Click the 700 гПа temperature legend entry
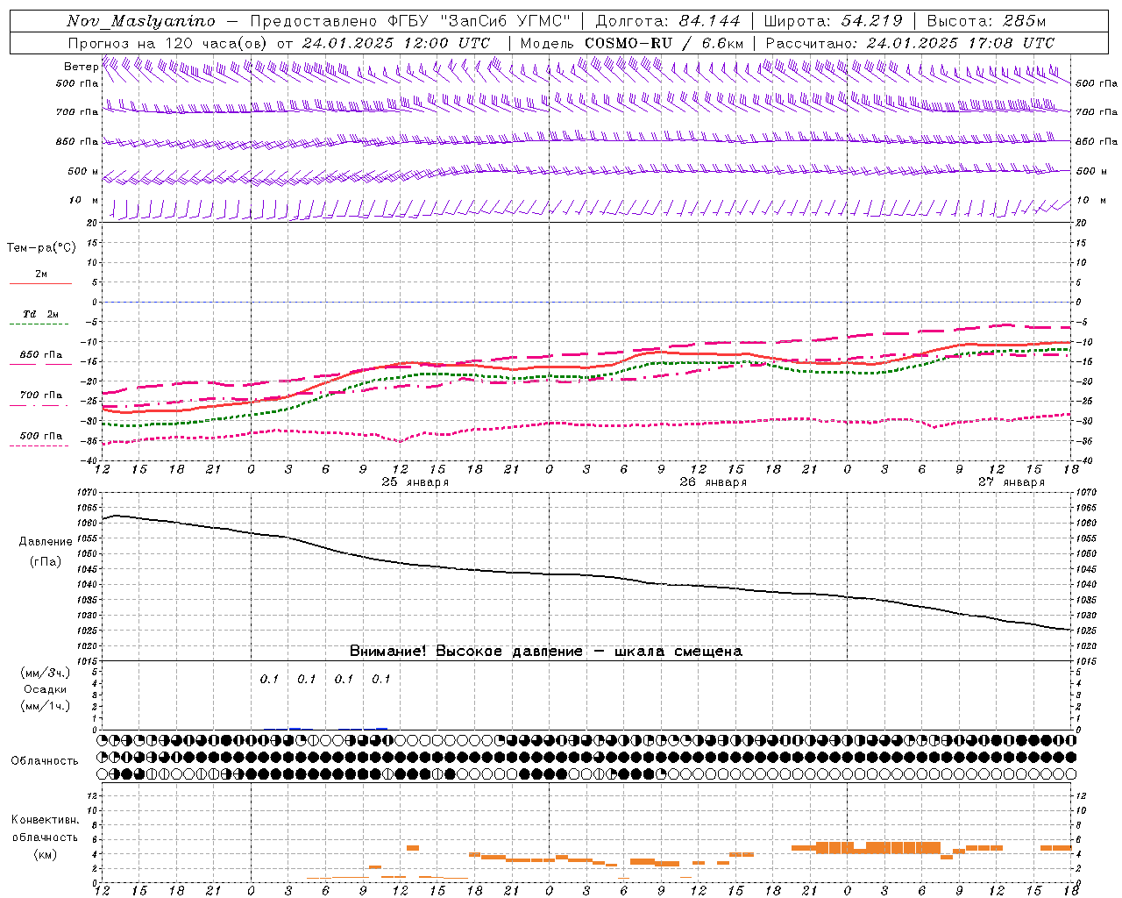This screenshot has height=898, width=1122. tap(41, 396)
